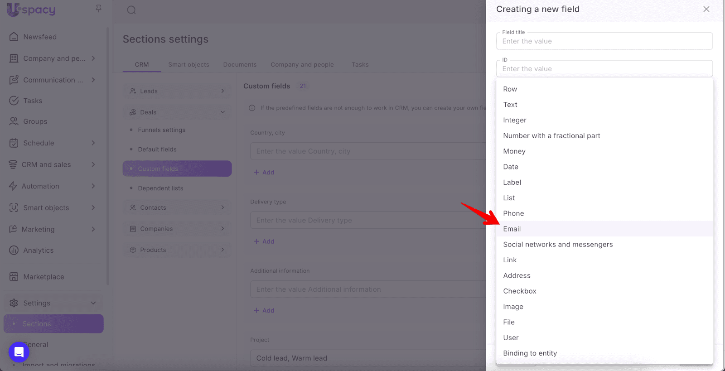The width and height of the screenshot is (725, 371).
Task: Open Company and people settings tab
Action: 302,64
